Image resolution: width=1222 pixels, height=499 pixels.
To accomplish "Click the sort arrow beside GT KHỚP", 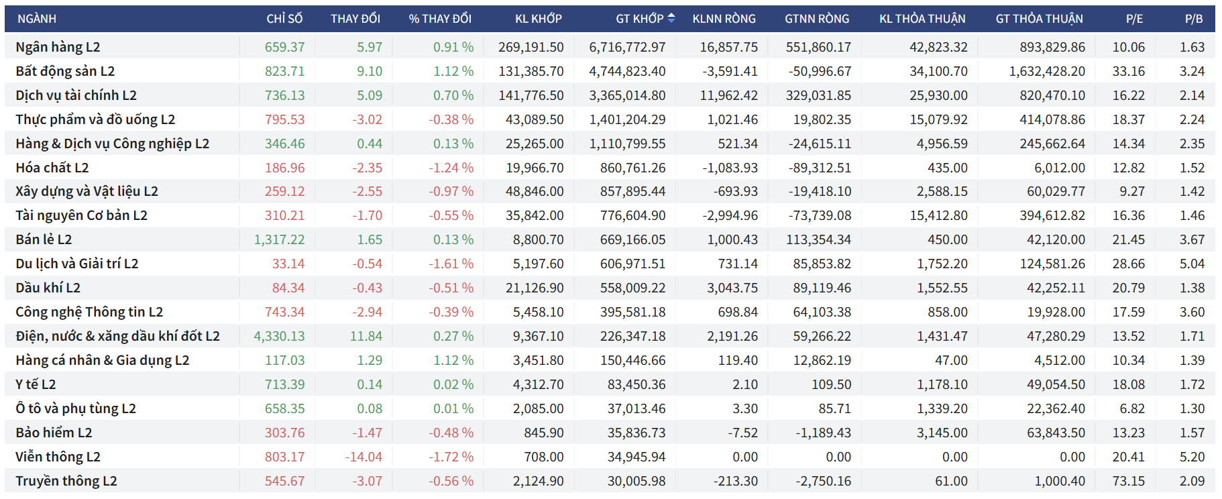I will (671, 19).
